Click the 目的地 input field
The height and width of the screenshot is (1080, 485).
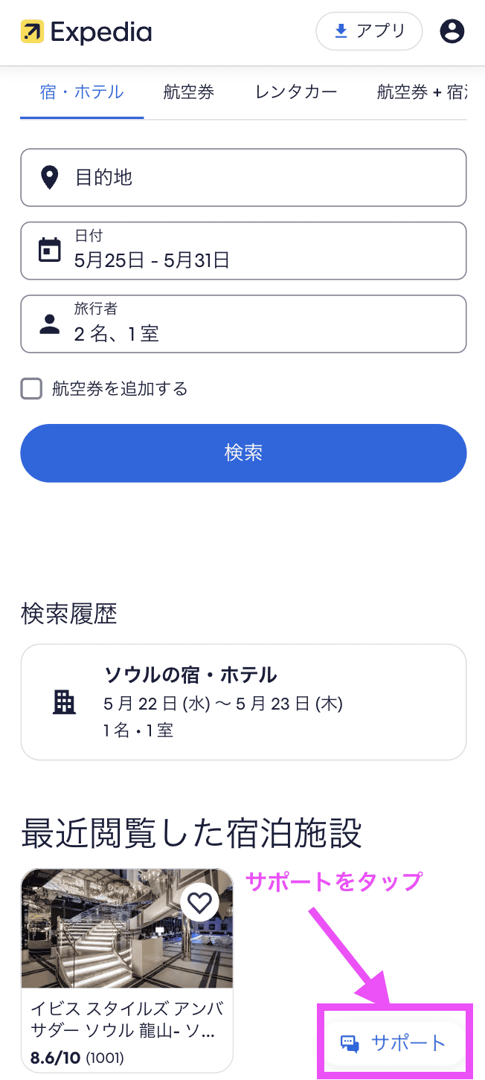243,177
